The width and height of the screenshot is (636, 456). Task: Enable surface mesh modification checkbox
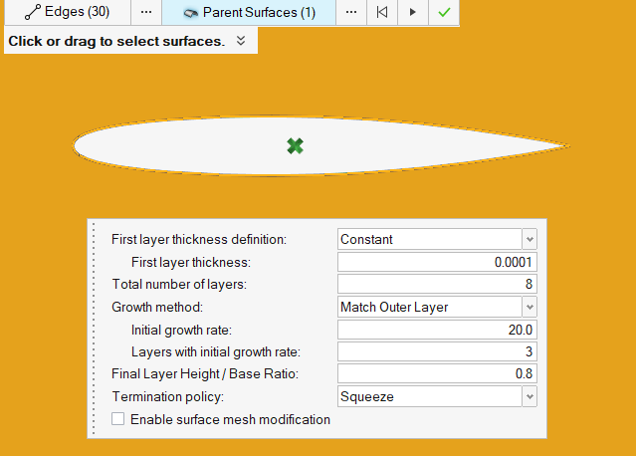(x=118, y=420)
